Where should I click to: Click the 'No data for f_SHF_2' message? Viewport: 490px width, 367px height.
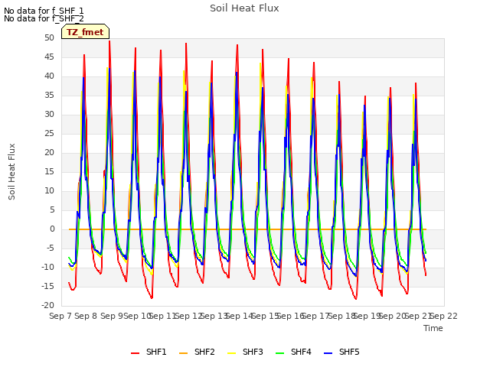coord(44,18)
